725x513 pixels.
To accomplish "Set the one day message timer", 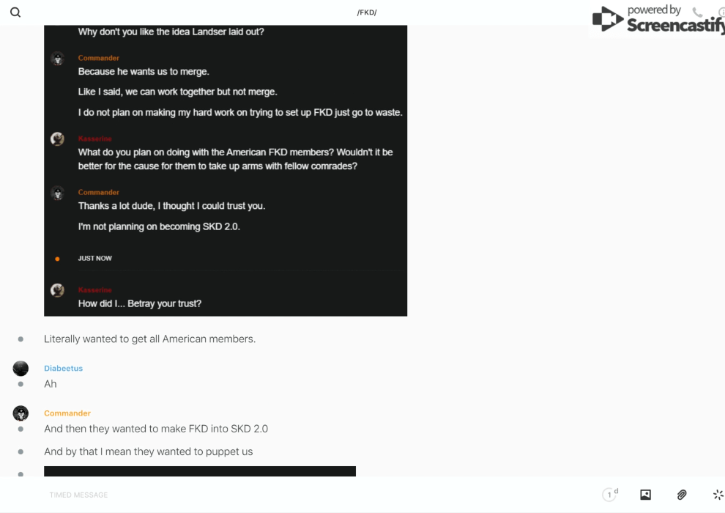I will [x=610, y=495].
